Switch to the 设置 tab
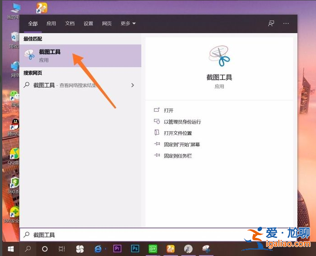 click(88, 24)
